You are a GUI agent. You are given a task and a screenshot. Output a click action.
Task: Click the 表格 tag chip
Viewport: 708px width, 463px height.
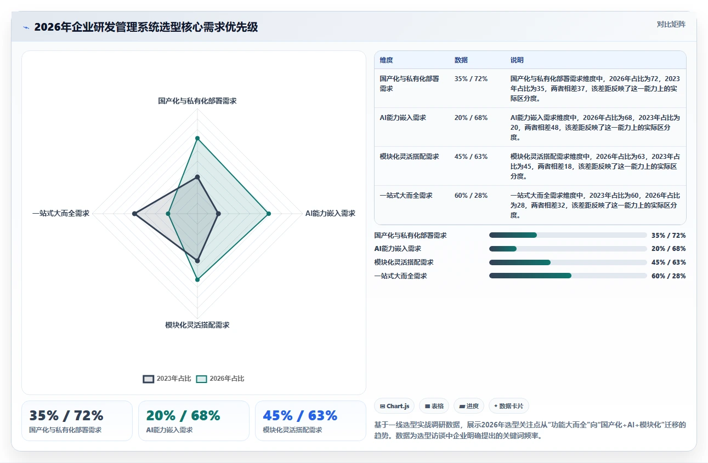coord(434,406)
